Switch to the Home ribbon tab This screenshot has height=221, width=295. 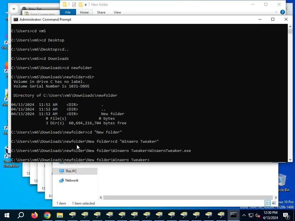[84, 12]
